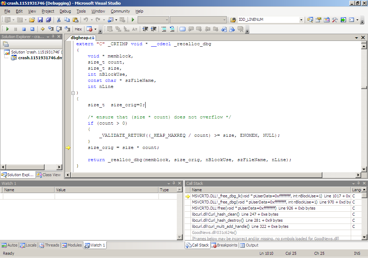Open the Undo history dropdown arrow
The height and width of the screenshot is (258, 368).
92,20
